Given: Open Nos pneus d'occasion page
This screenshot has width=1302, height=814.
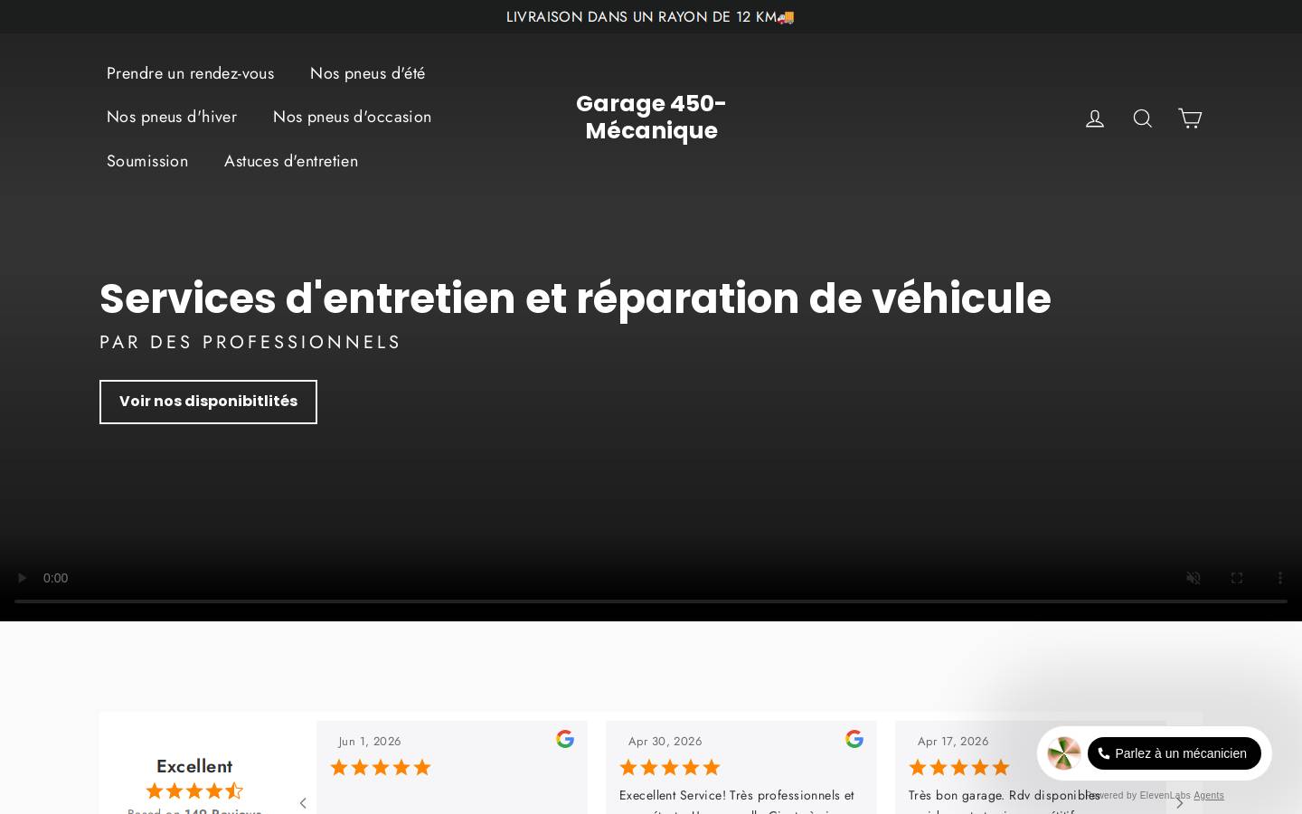Looking at the screenshot, I should pos(352,117).
